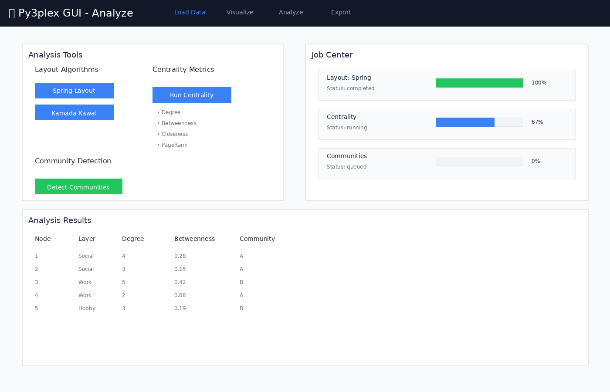Start Detect Communities
The height and width of the screenshot is (392, 610).
(78, 187)
